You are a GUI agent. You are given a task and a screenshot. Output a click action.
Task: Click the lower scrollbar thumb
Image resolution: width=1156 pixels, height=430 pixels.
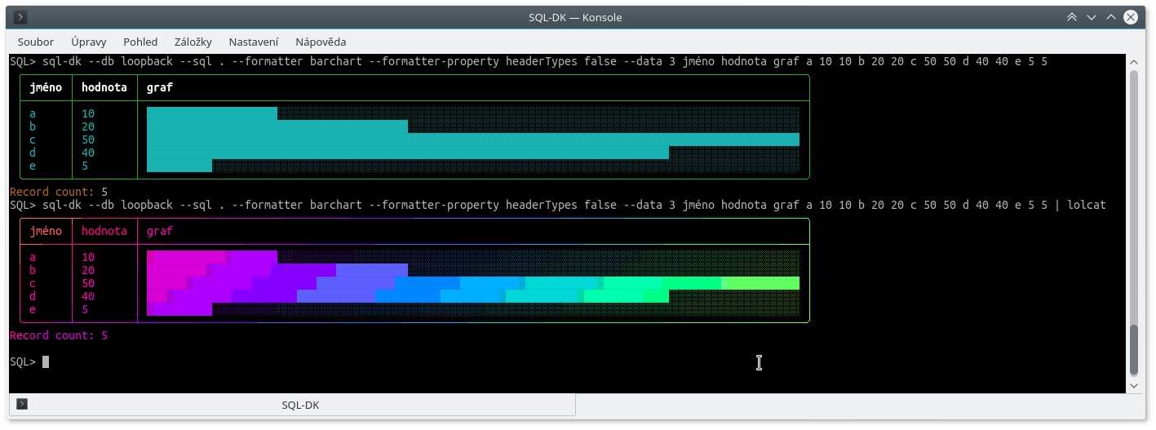1133,351
